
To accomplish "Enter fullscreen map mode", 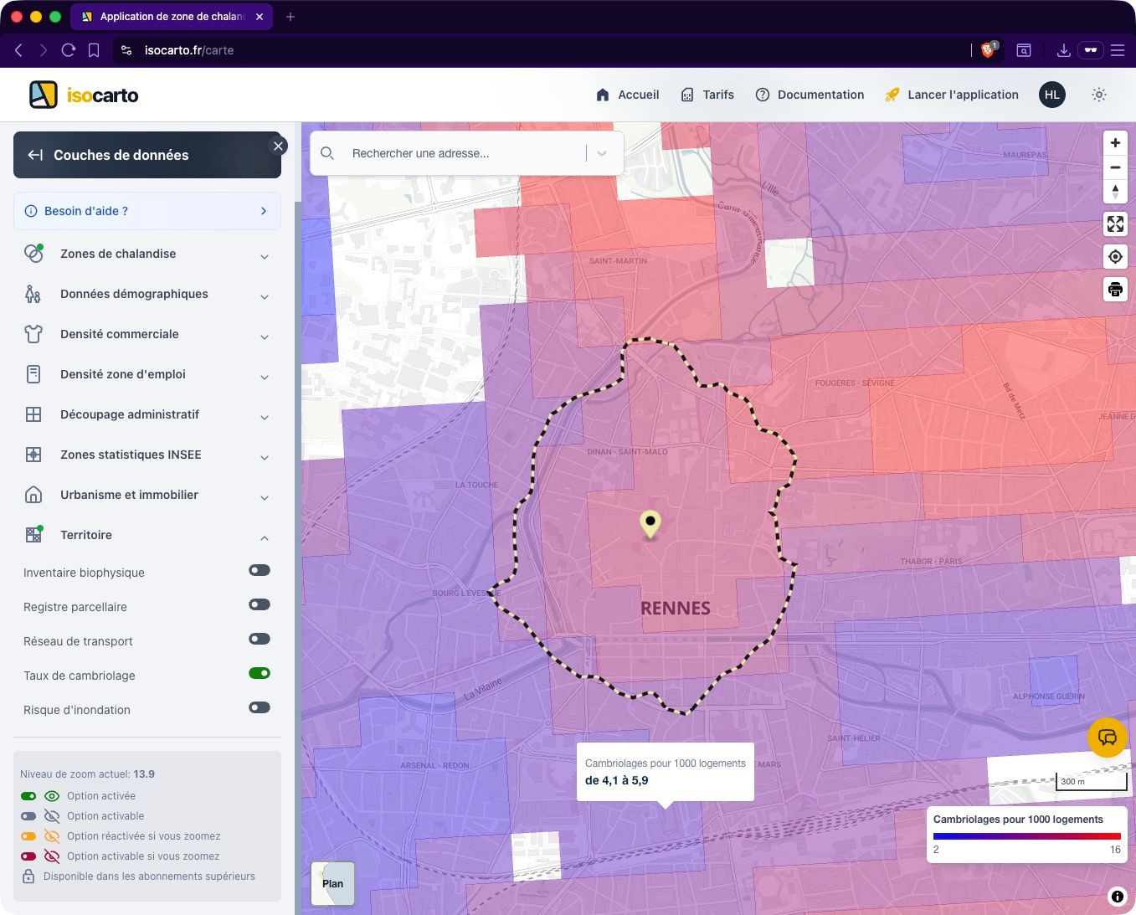I will 1115,224.
